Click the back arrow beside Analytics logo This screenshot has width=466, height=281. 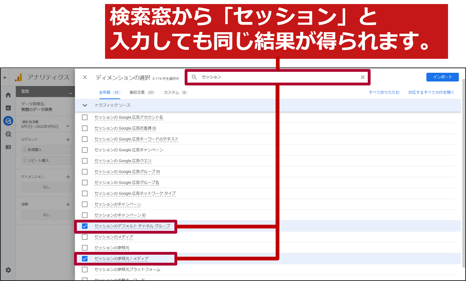[5, 77]
